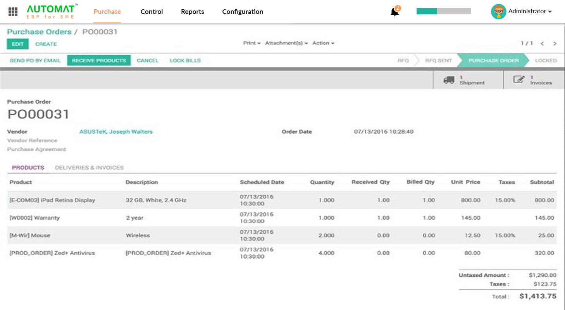The width and height of the screenshot is (565, 310).
Task: Go to next record arrow
Action: pyautogui.click(x=555, y=43)
